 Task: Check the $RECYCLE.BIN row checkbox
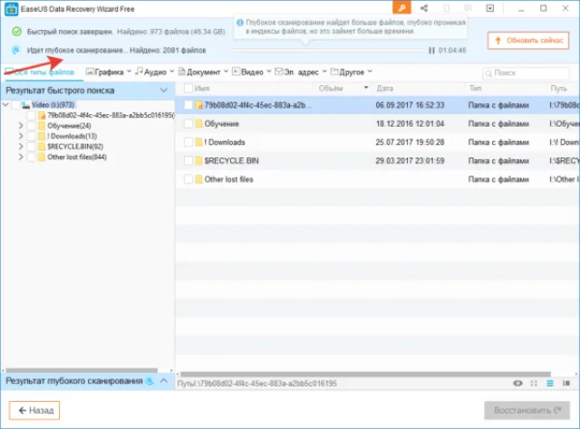pyautogui.click(x=188, y=160)
